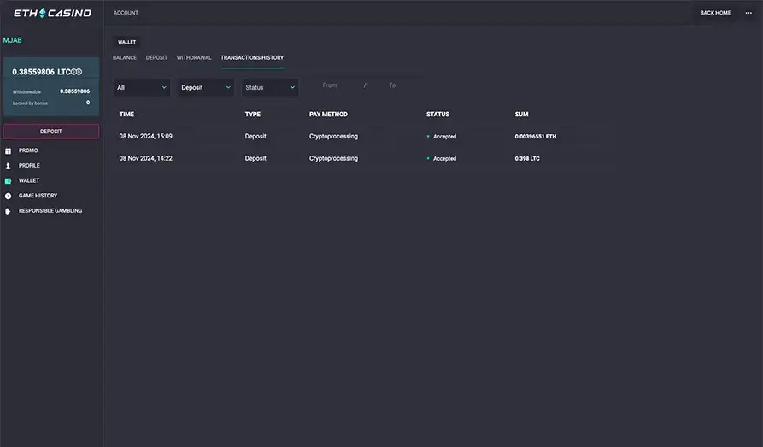Click the To date field

pos(392,85)
